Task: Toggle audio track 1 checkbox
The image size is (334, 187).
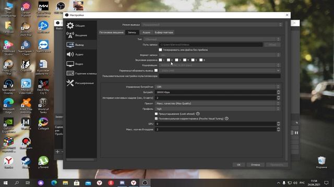Action: 160,60
